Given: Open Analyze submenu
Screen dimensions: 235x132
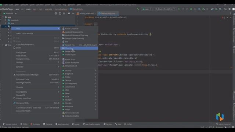Looking at the screenshot, I should (x=36, y=62).
